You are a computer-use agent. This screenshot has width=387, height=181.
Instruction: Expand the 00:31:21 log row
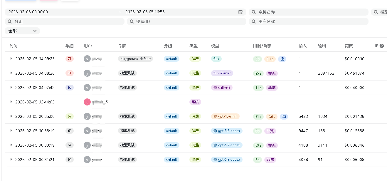pos(11,160)
